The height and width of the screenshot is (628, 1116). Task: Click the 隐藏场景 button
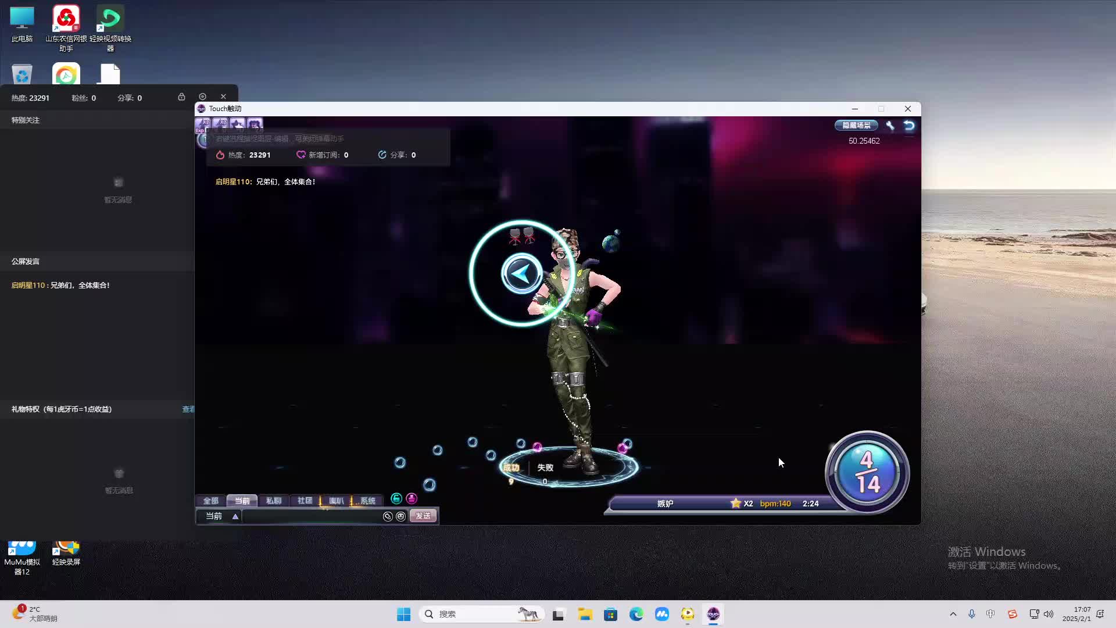(856, 125)
